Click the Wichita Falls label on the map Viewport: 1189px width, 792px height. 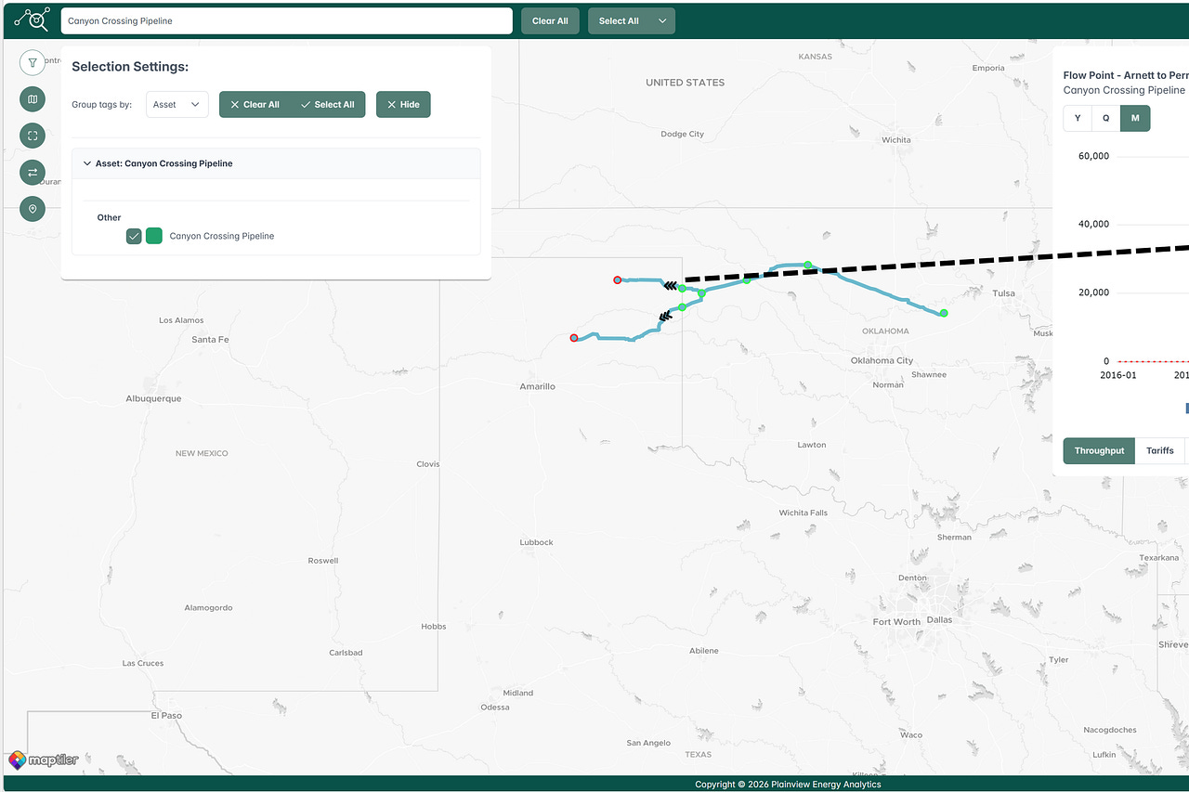tap(804, 513)
